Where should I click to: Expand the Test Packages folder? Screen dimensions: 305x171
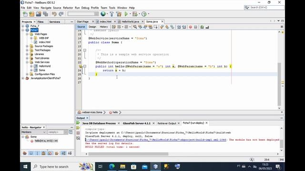tap(27, 50)
